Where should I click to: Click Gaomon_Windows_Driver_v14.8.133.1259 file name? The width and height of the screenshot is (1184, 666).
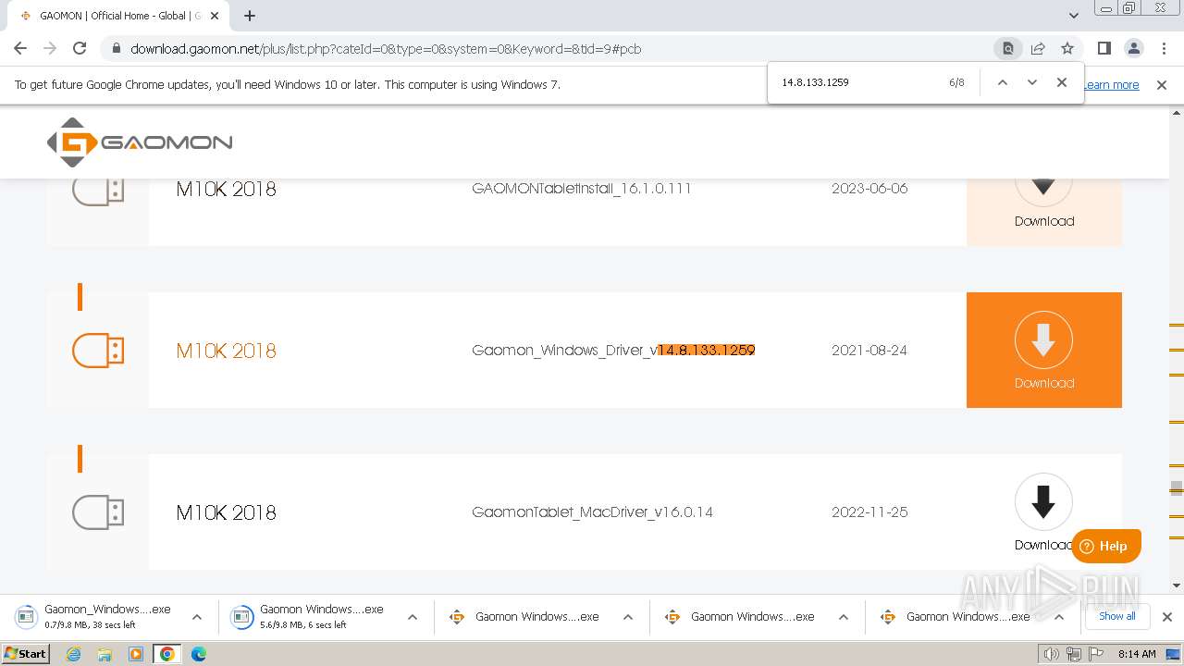[x=613, y=351]
